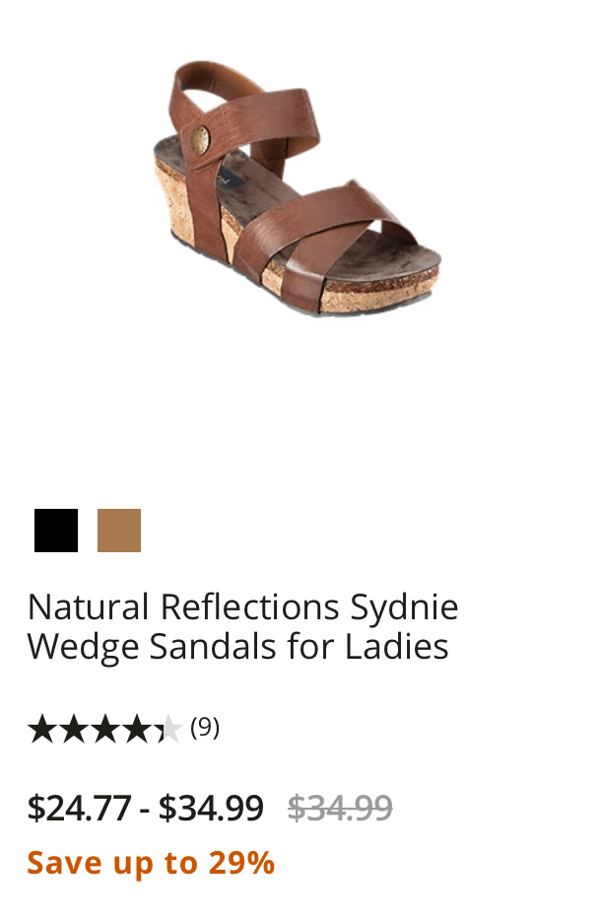Click the partially filled fifth star

pos(168,729)
